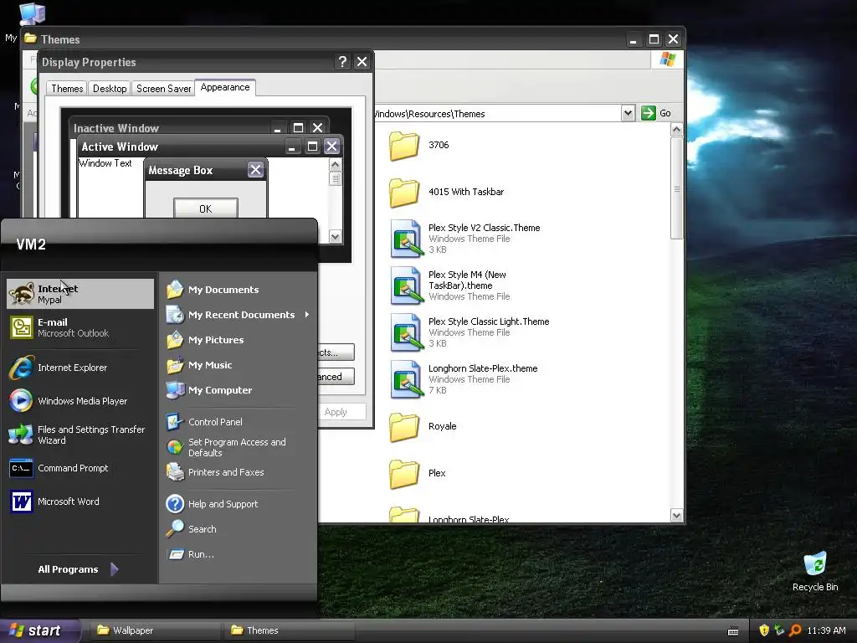Select the Appearance tab
The height and width of the screenshot is (643, 857).
[x=224, y=87]
